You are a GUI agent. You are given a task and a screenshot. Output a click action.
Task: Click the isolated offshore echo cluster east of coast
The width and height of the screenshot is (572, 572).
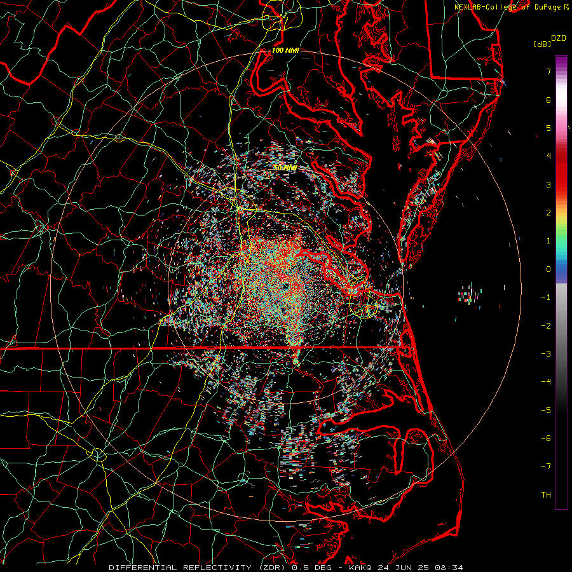pyautogui.click(x=470, y=294)
